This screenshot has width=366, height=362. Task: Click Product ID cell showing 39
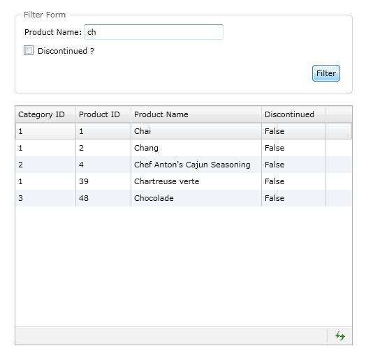[x=103, y=181]
